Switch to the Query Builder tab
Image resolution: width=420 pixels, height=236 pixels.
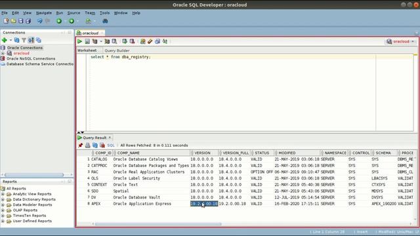pyautogui.click(x=117, y=50)
